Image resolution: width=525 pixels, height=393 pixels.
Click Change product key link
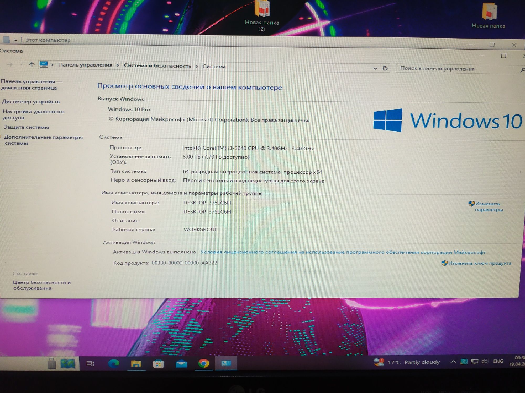click(x=476, y=263)
